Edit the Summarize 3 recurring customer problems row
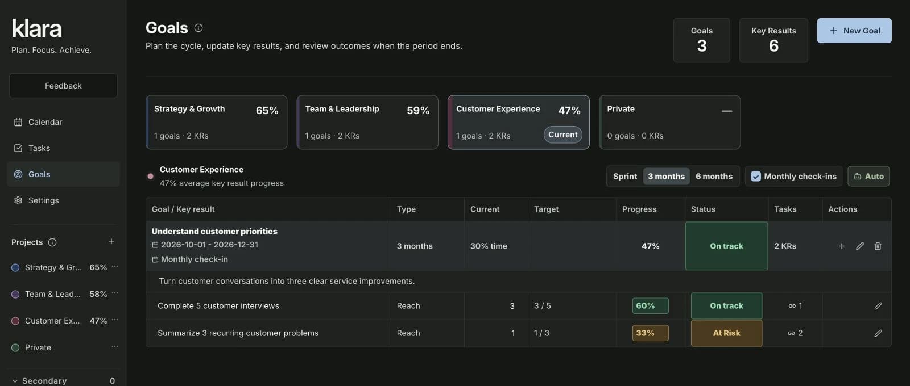This screenshot has height=386, width=910. point(878,333)
